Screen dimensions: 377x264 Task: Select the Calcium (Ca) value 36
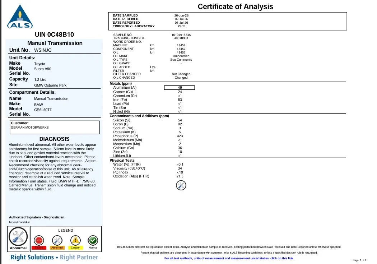[x=180, y=148]
